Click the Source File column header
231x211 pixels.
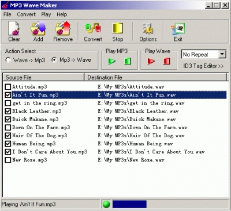pyautogui.click(x=43, y=77)
